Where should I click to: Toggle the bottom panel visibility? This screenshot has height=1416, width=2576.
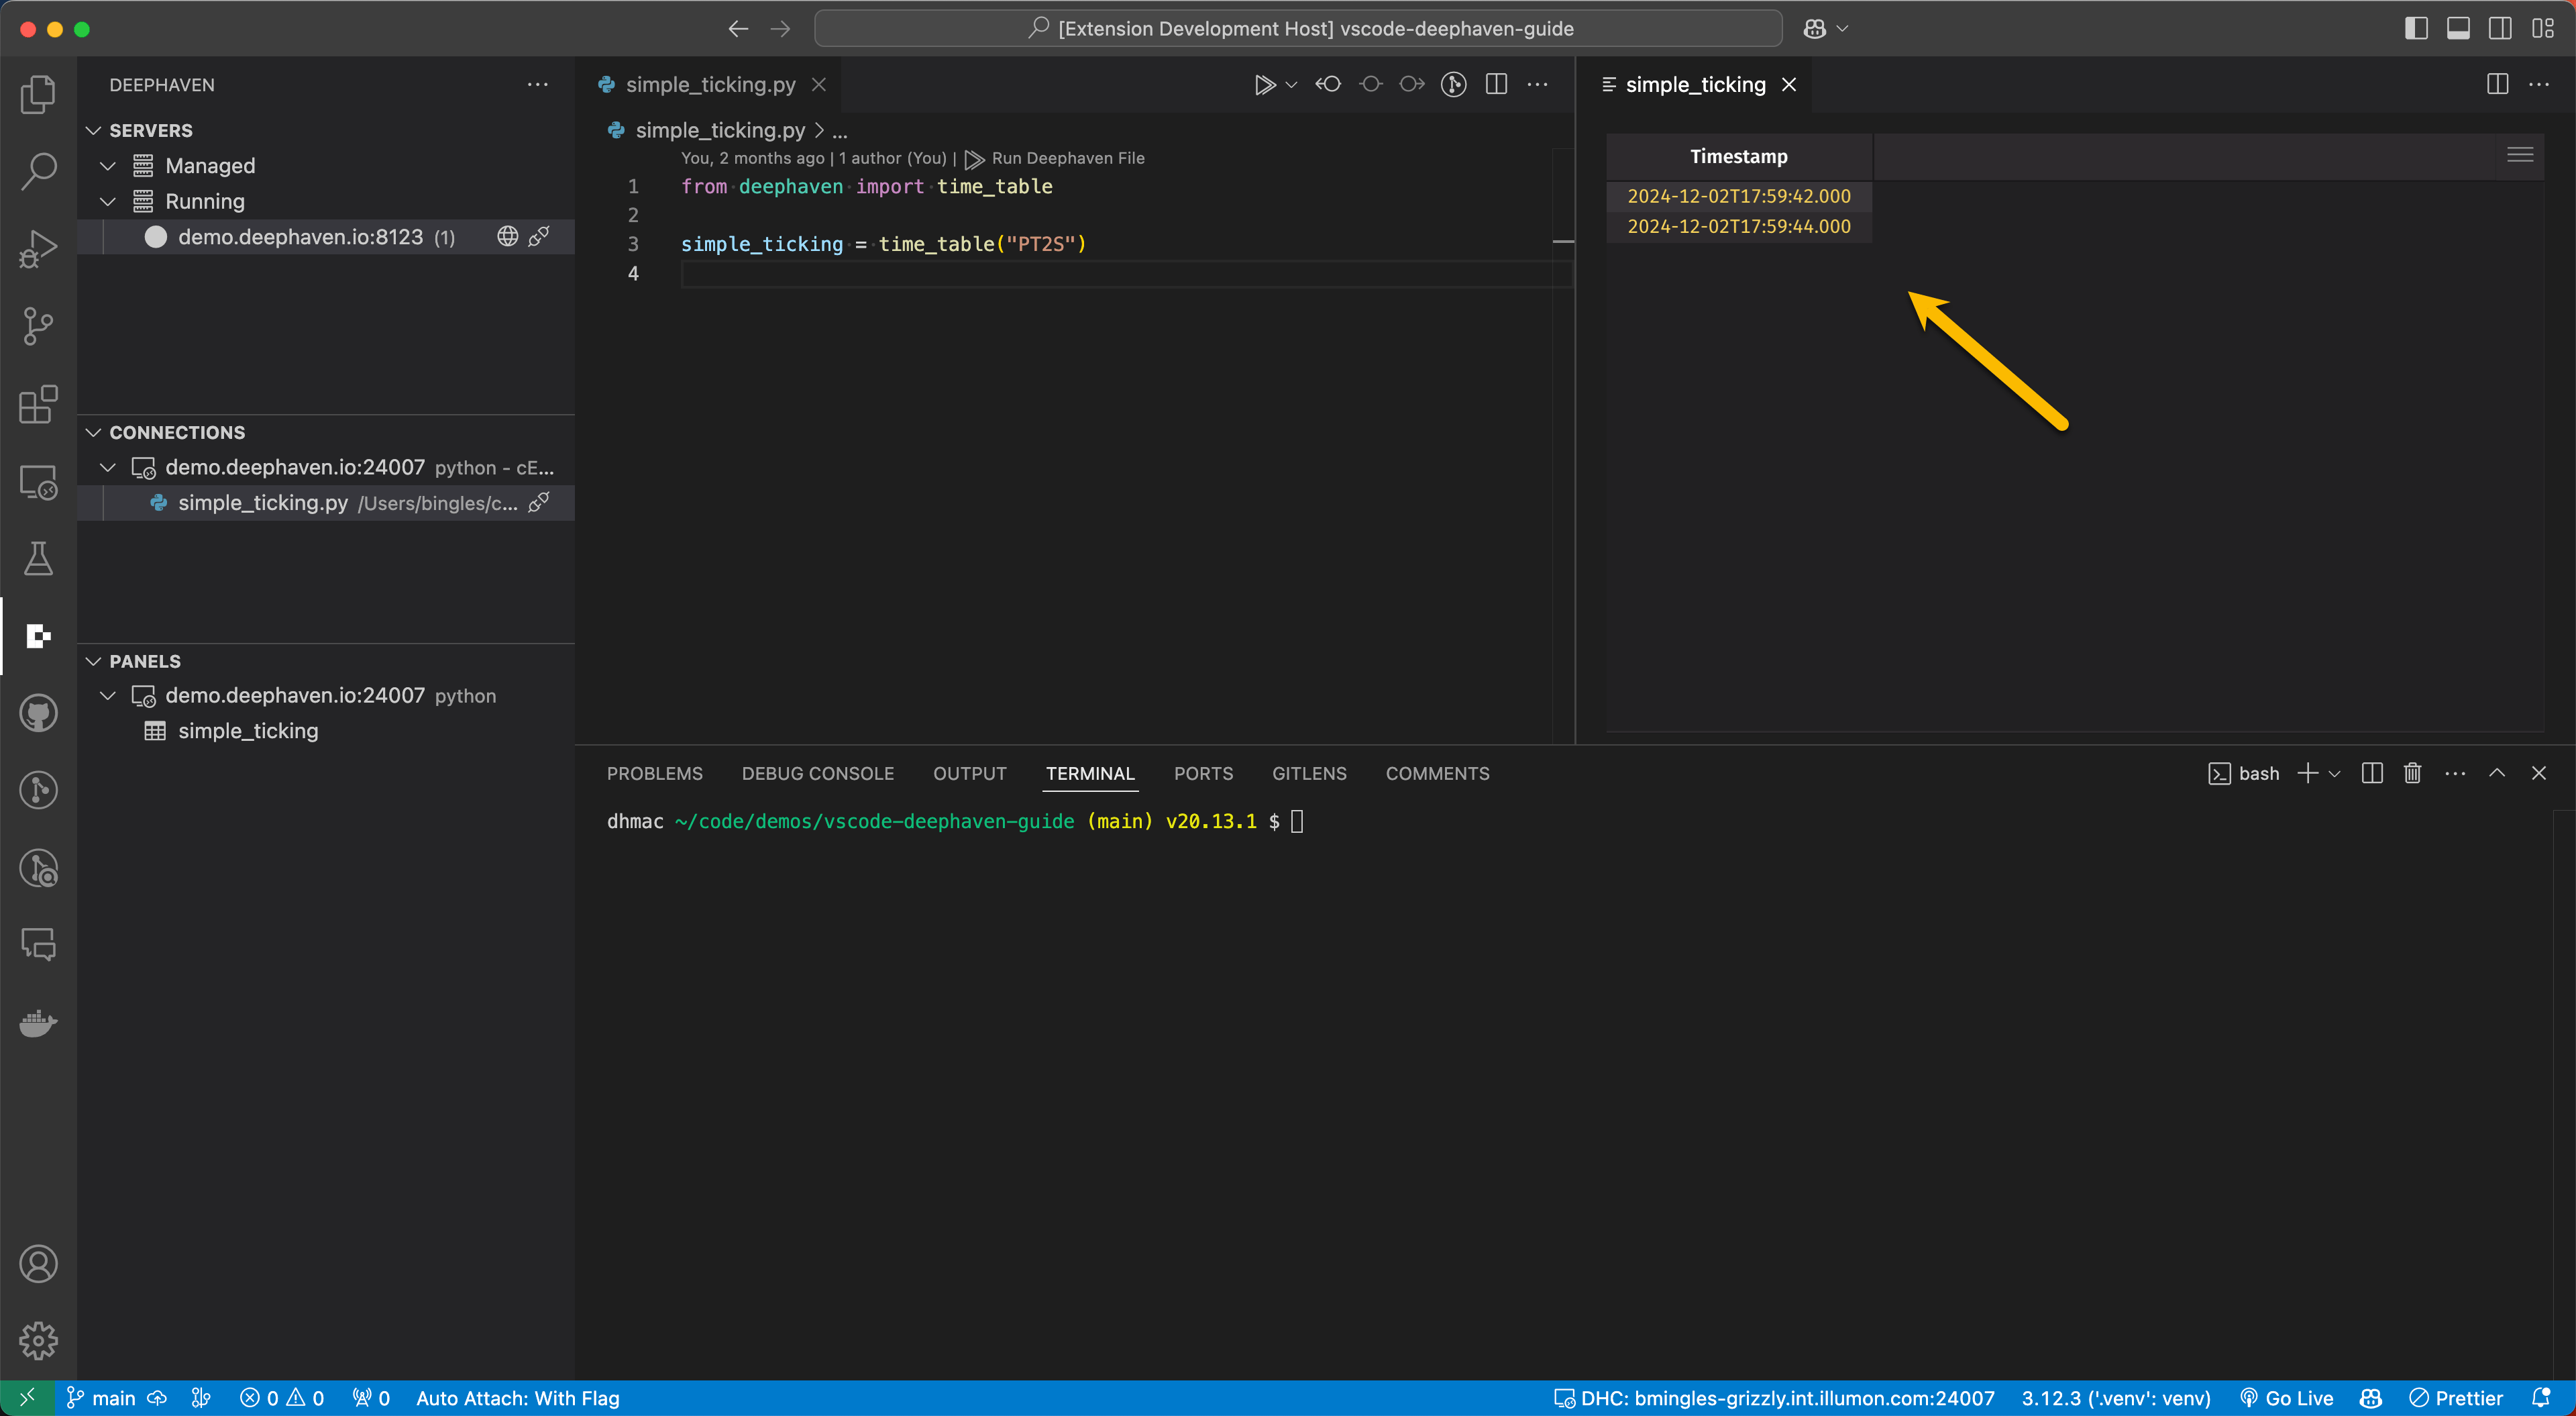click(2458, 29)
